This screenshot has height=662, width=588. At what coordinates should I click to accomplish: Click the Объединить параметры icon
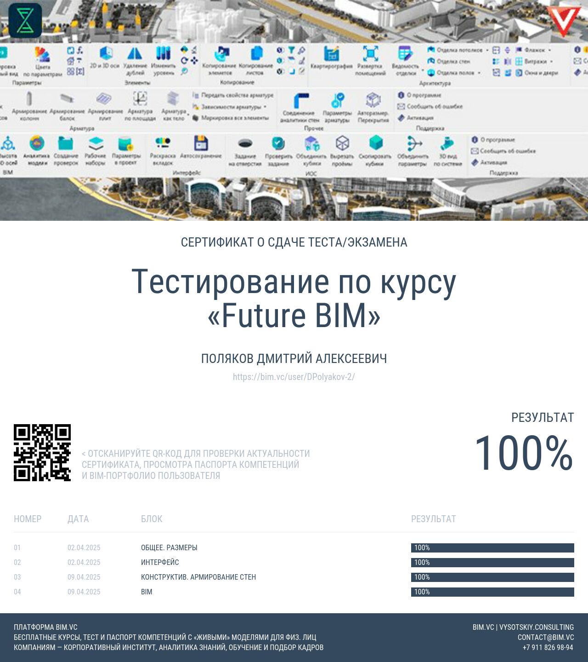pos(414,143)
